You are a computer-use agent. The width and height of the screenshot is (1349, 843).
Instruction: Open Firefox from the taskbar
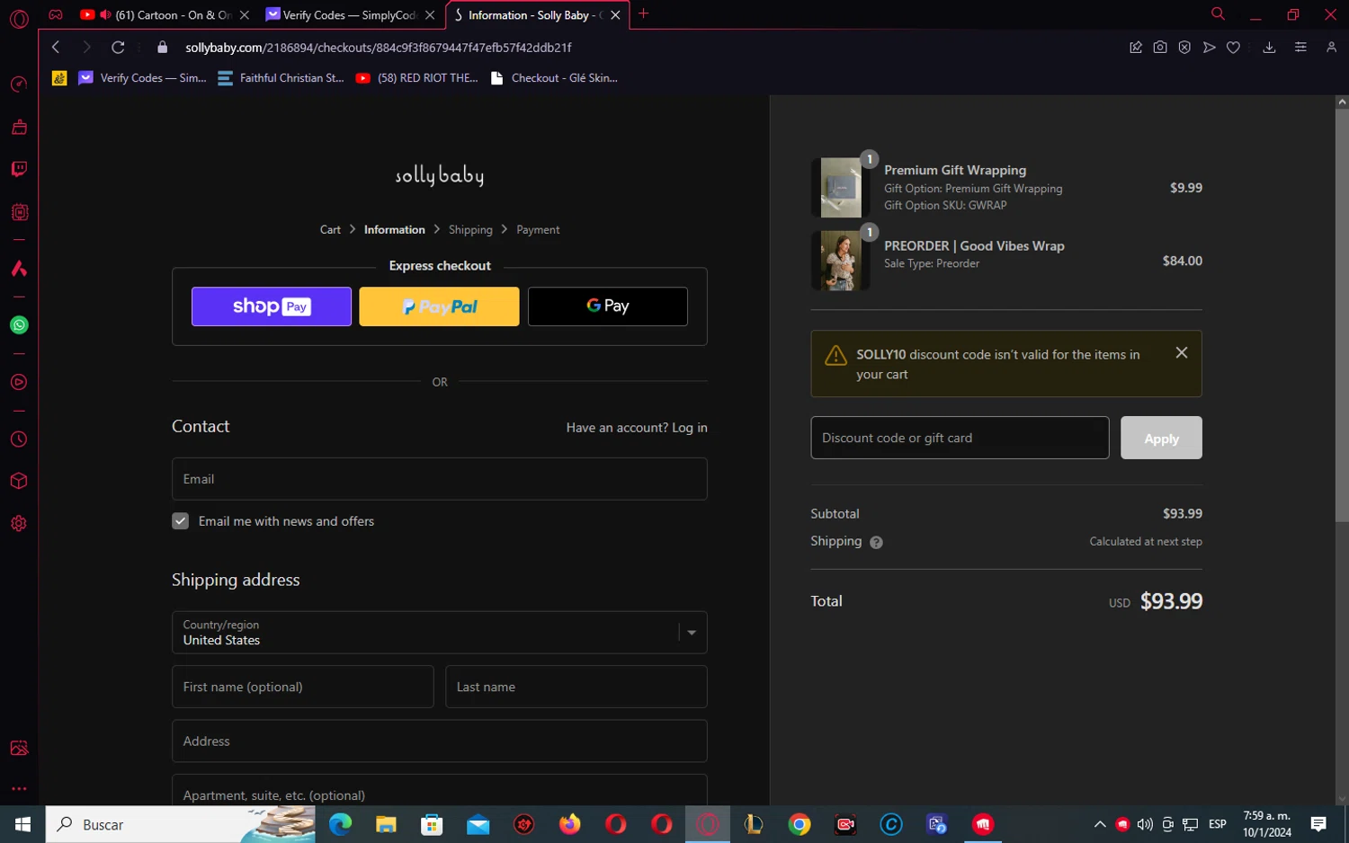point(569,824)
